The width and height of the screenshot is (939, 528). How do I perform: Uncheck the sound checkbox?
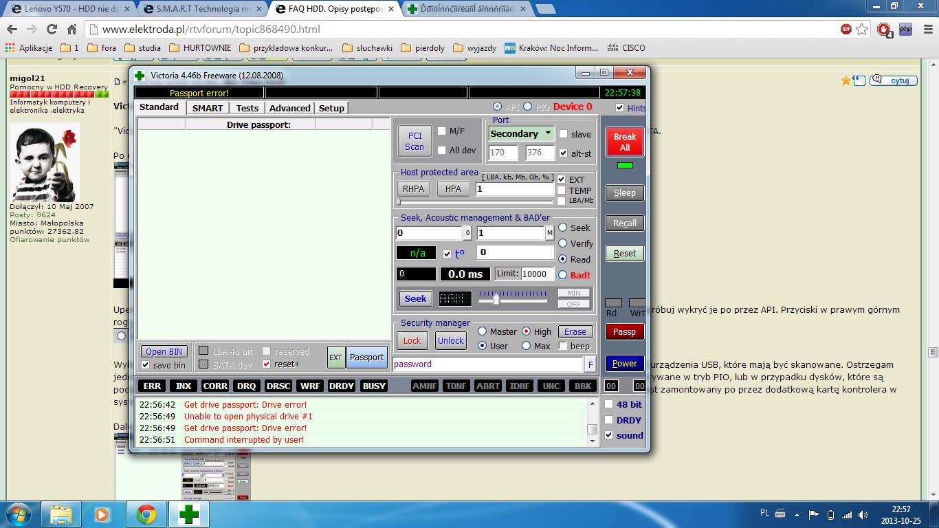608,435
